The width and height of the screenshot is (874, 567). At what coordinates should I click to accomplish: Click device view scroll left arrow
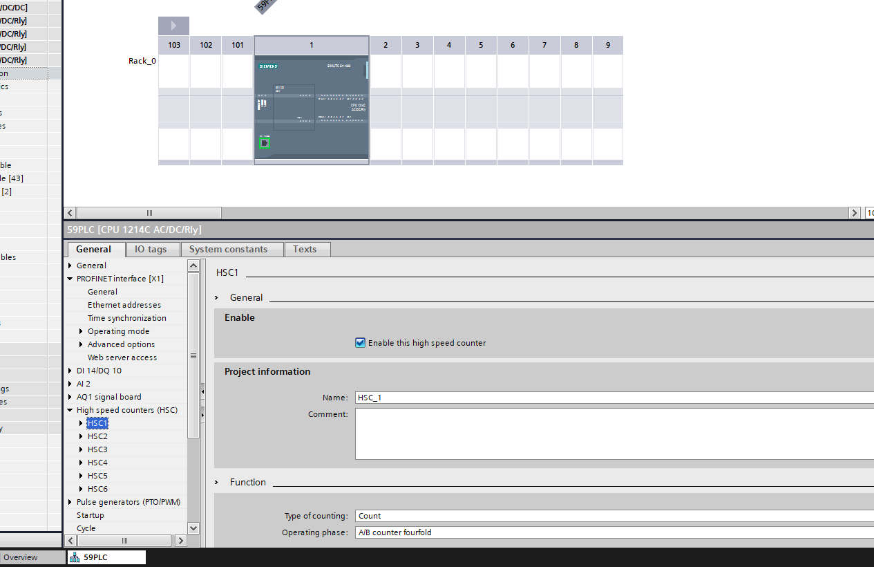(x=70, y=213)
